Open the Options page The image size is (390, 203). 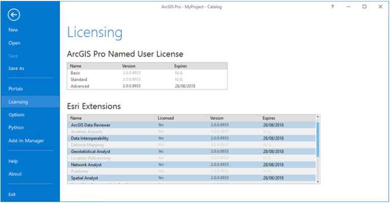pos(16,115)
